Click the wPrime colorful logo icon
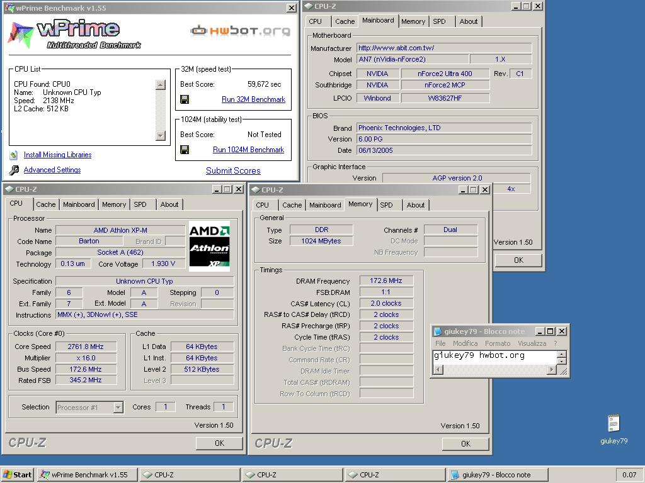The image size is (645, 483). (x=21, y=34)
